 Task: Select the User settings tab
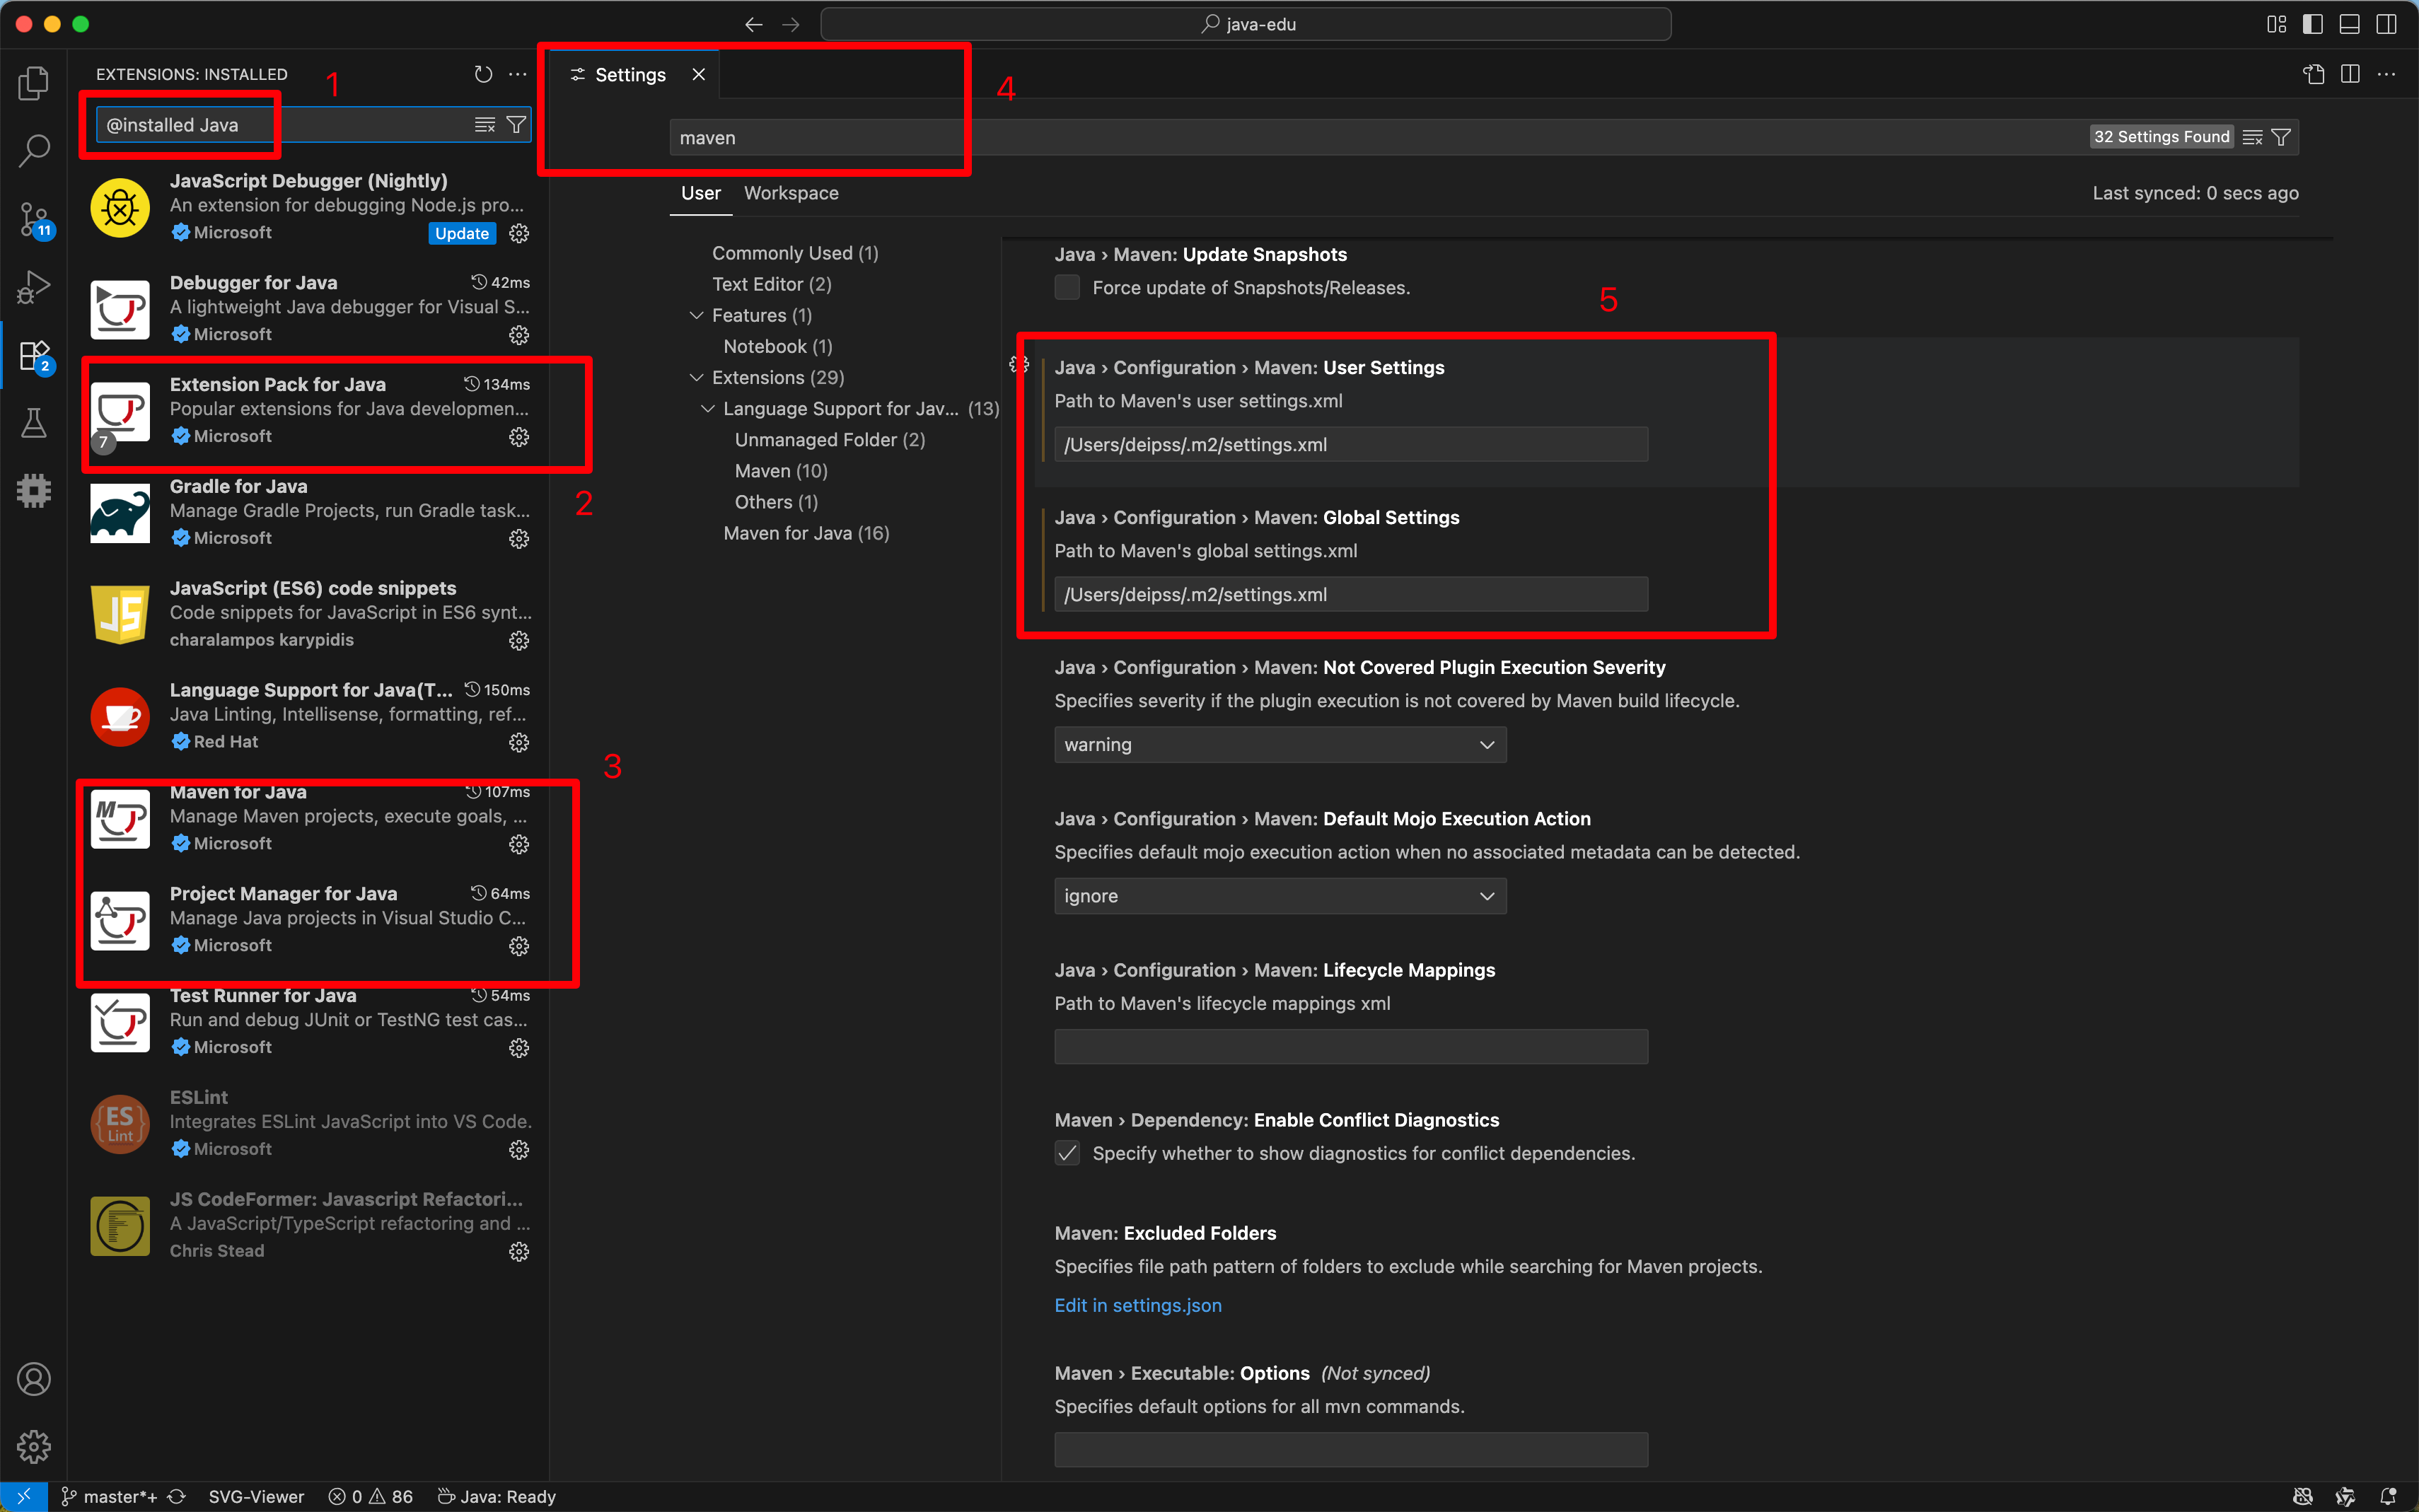pos(701,193)
